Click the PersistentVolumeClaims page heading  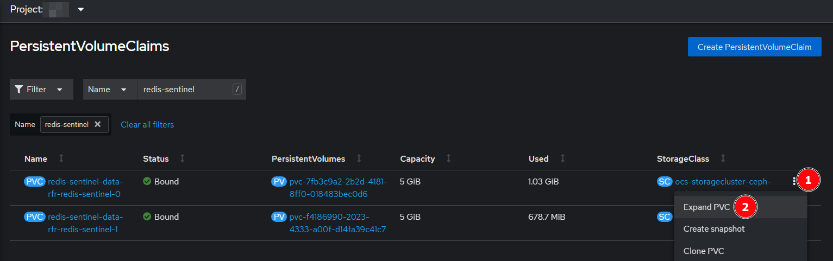click(90, 47)
